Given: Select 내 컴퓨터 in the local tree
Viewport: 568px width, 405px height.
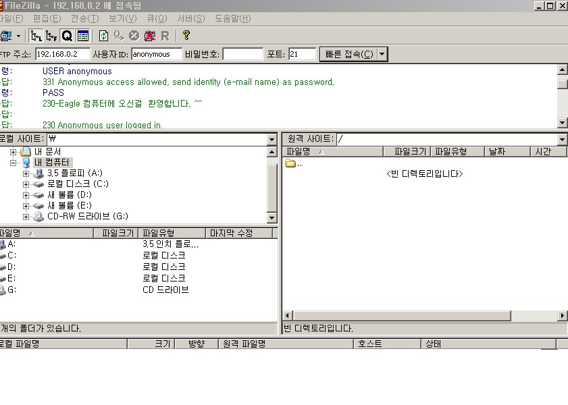Looking at the screenshot, I should (51, 163).
